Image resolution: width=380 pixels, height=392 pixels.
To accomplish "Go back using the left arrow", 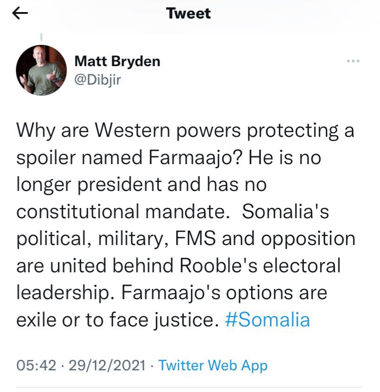I will (x=20, y=14).
